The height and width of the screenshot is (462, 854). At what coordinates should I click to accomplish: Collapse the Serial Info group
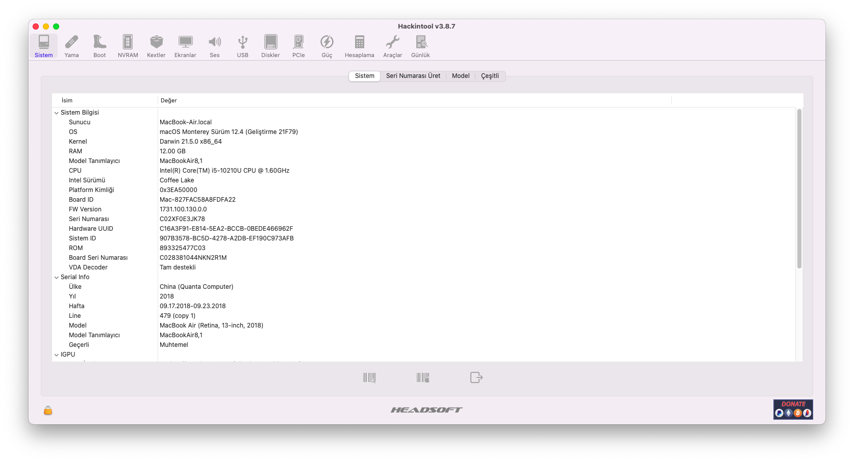tap(57, 278)
